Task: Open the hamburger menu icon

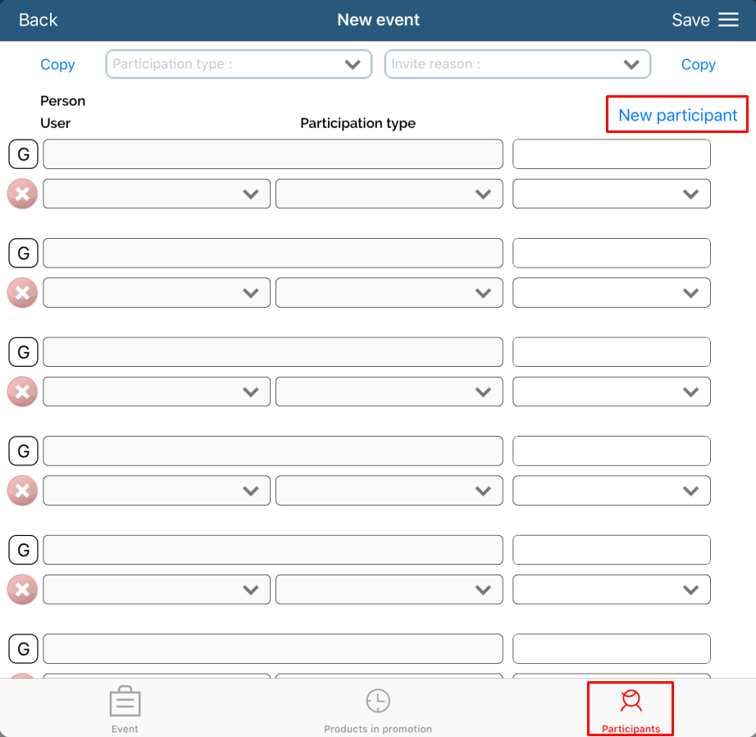Action: pos(728,21)
